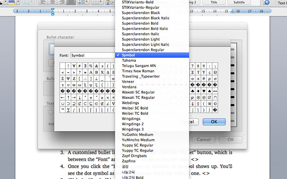Viewport: 287px width, 179px height.
Task: Pick the Ω symbol in grid
Action: [215, 72]
